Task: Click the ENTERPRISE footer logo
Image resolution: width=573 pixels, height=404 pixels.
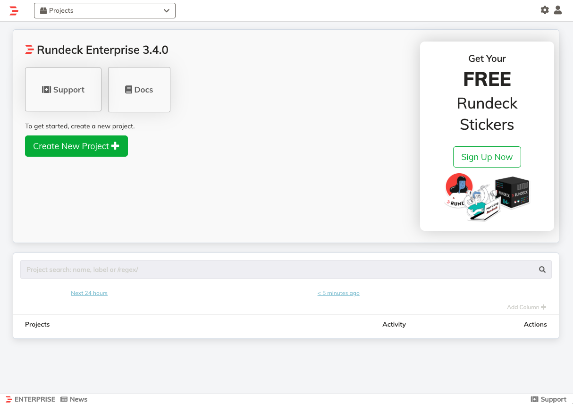Action: pos(31,399)
